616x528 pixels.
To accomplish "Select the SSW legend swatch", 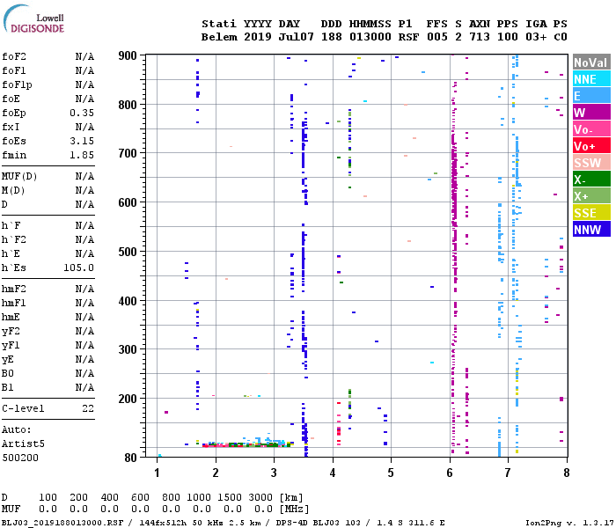I will (591, 163).
